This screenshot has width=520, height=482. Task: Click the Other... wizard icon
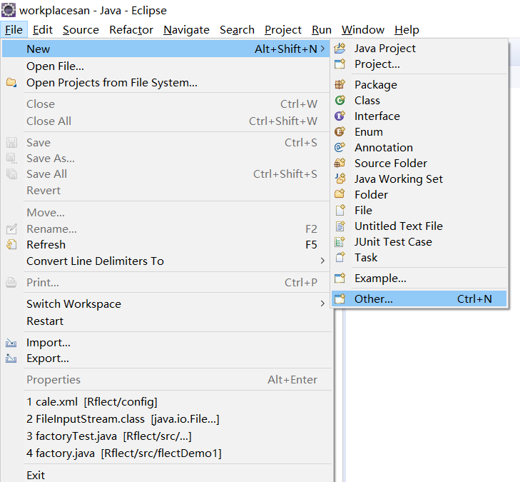coord(340,298)
